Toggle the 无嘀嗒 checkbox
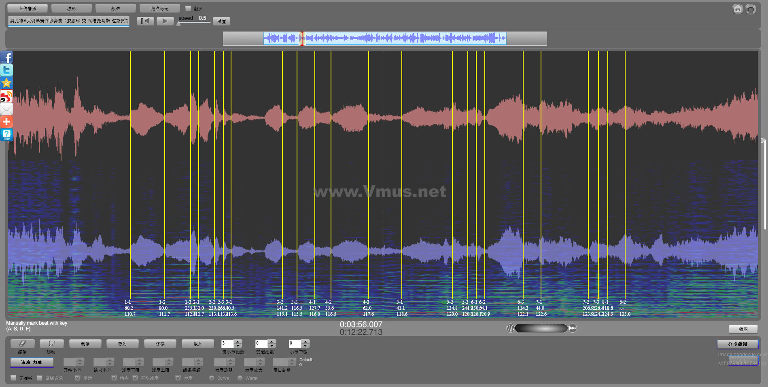The image size is (768, 387). coord(14,378)
